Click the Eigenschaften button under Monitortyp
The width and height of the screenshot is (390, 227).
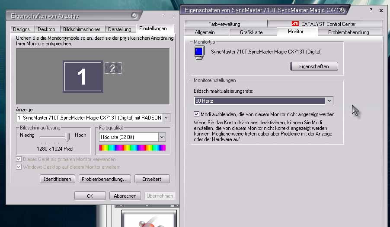[x=314, y=66]
